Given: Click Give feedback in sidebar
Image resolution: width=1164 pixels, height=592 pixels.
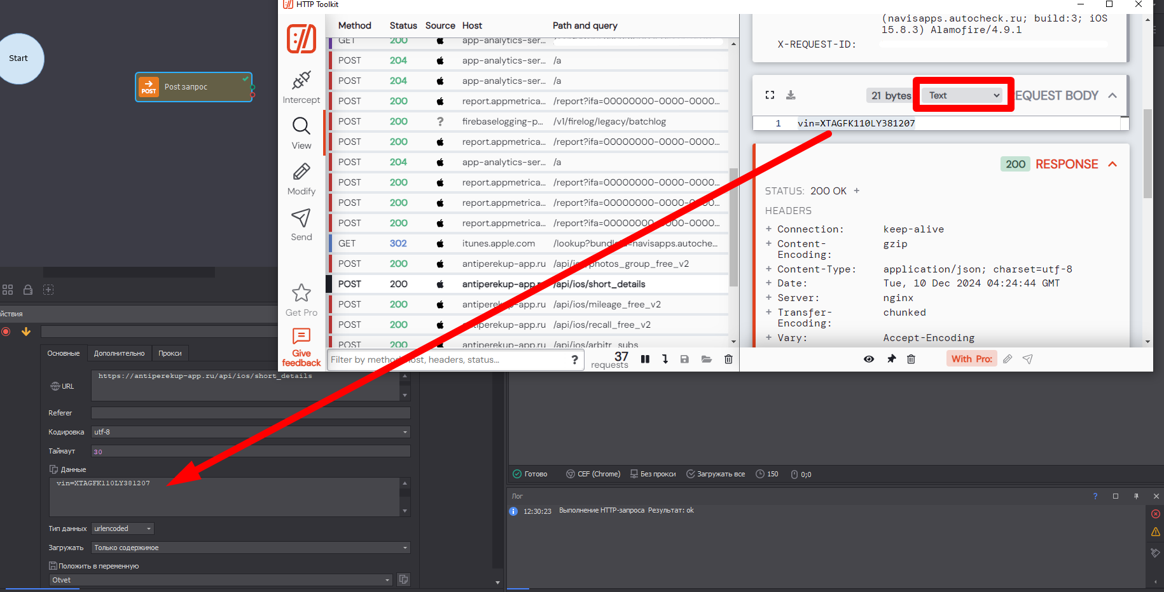Looking at the screenshot, I should pos(301,347).
